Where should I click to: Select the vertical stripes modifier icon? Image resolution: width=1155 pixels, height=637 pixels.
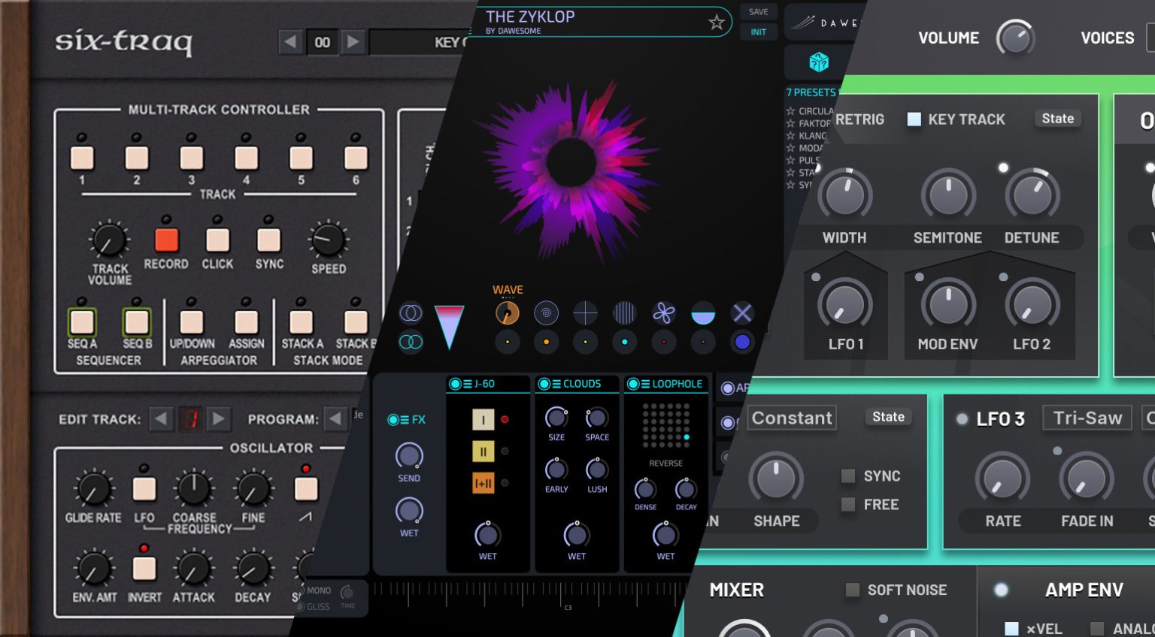(x=624, y=313)
